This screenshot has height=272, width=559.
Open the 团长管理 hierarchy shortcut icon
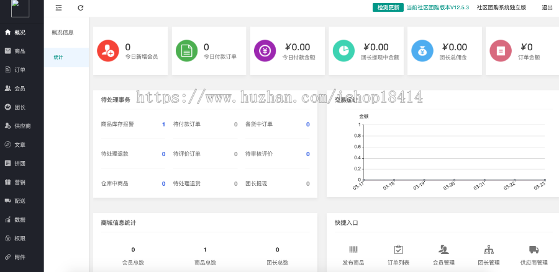tap(489, 250)
